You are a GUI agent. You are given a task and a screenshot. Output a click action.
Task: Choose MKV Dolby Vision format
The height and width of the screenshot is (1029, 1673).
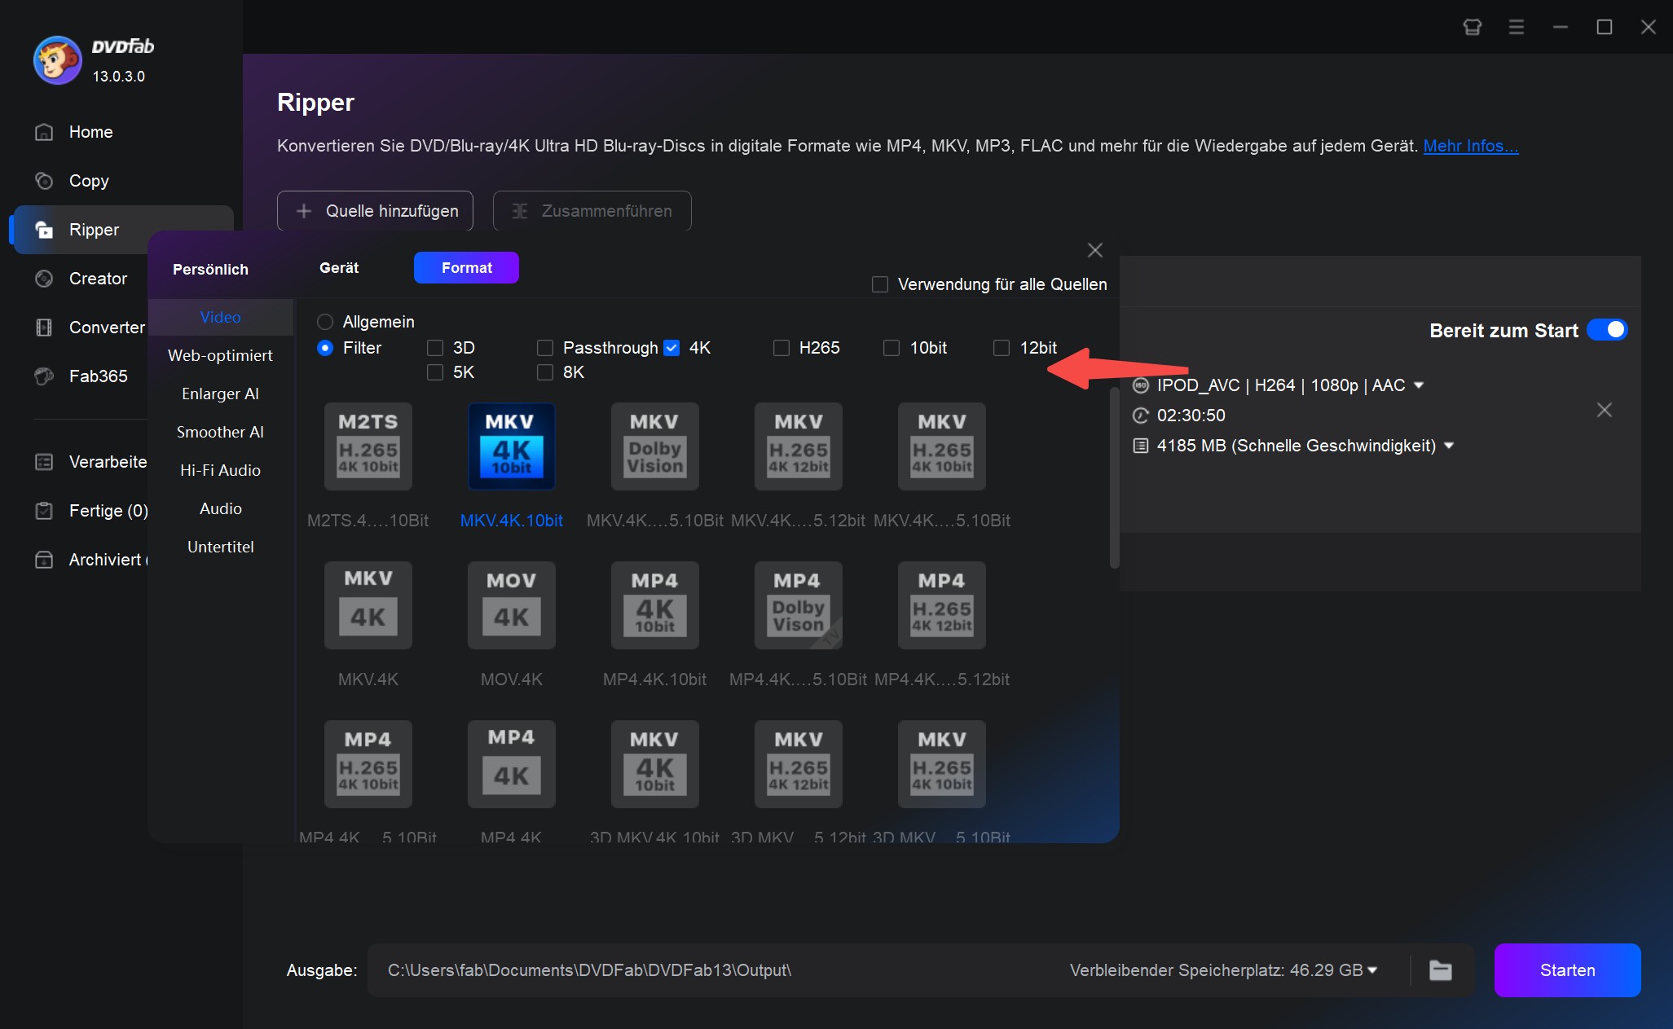tap(655, 446)
